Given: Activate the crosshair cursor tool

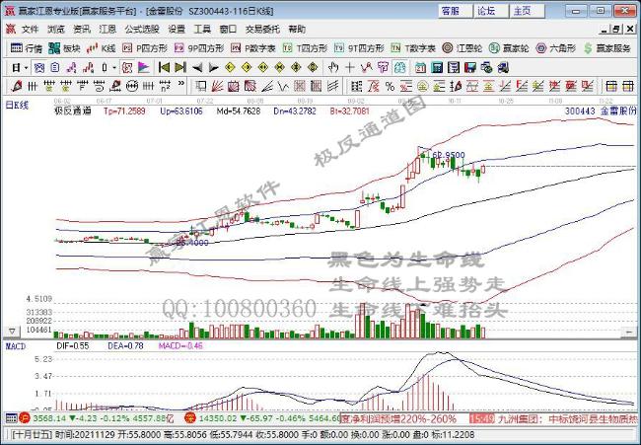Looking at the screenshot, I should (x=350, y=67).
